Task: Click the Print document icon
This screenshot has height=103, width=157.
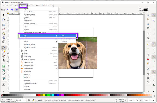Action: 148,28
